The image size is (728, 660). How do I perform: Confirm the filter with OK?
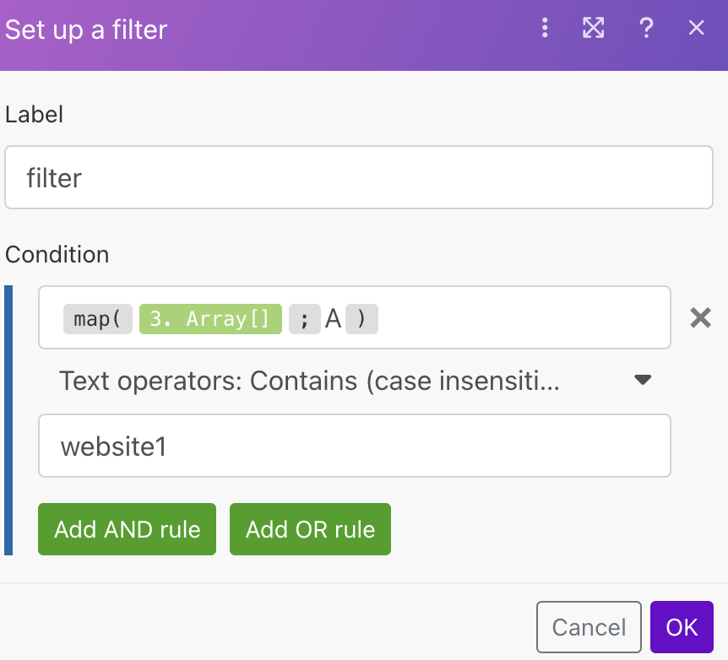[682, 627]
